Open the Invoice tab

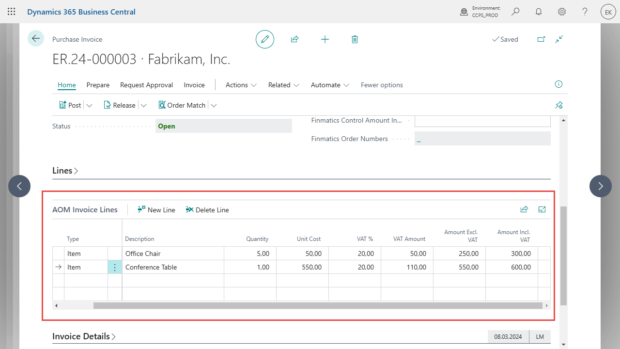click(194, 85)
